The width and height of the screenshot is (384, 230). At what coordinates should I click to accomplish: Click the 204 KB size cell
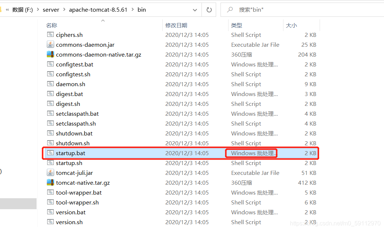coord(307,54)
